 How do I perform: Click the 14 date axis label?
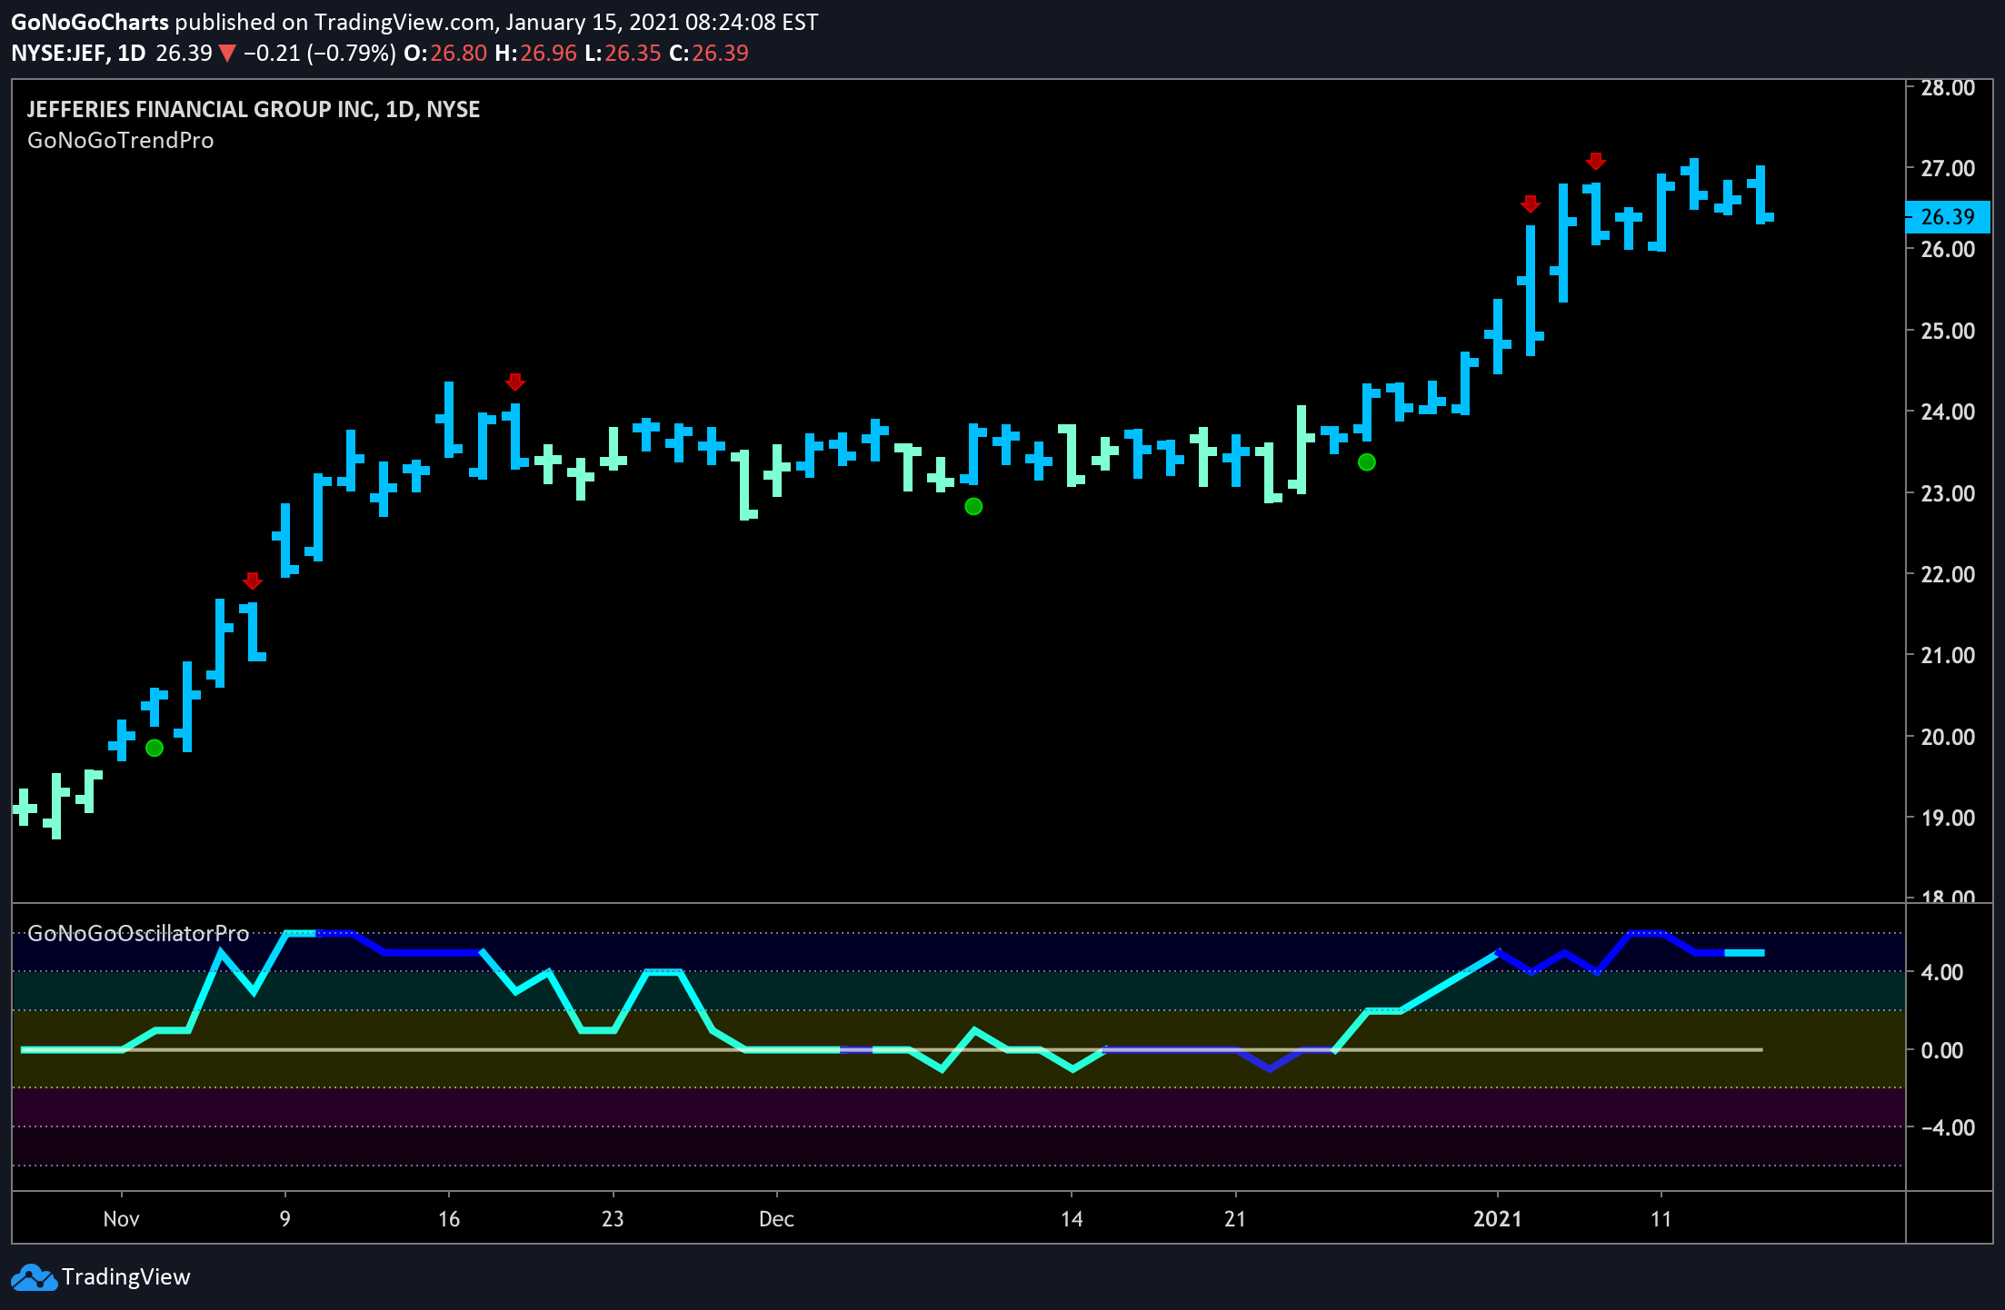coord(1072,1219)
